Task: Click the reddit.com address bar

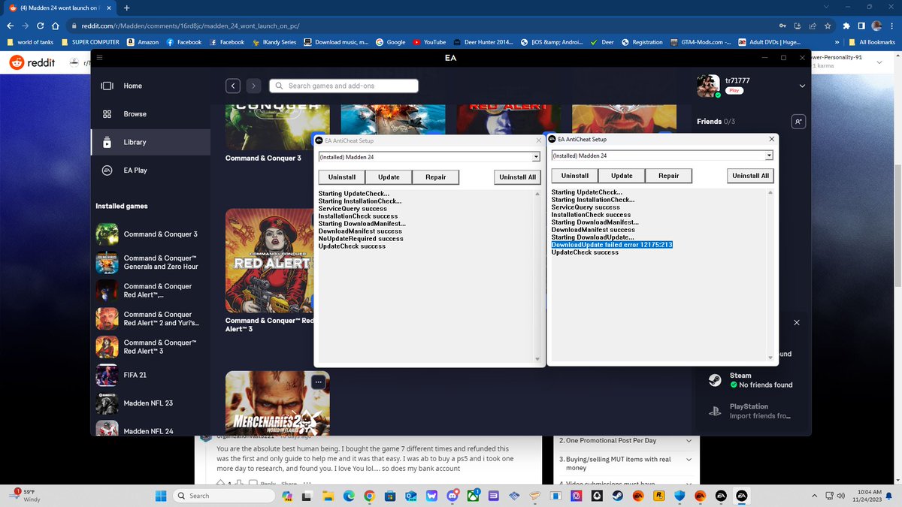Action: (421, 26)
